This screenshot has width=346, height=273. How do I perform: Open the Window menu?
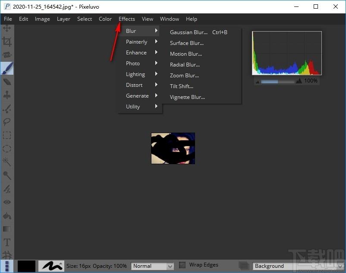point(170,19)
